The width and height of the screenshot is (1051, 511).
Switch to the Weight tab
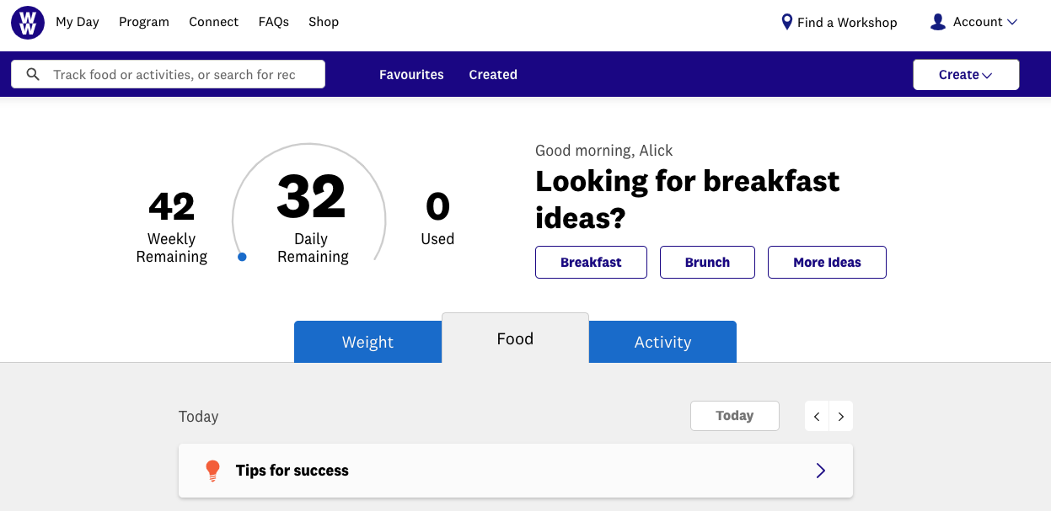[367, 342]
